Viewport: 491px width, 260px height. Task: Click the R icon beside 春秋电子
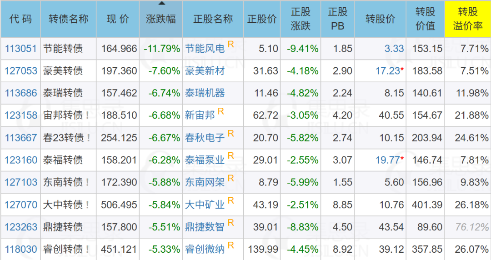click(231, 134)
